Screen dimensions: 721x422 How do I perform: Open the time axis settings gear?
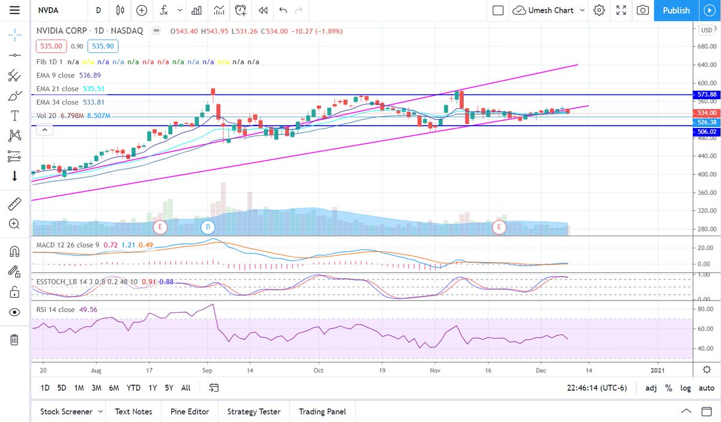(x=708, y=369)
